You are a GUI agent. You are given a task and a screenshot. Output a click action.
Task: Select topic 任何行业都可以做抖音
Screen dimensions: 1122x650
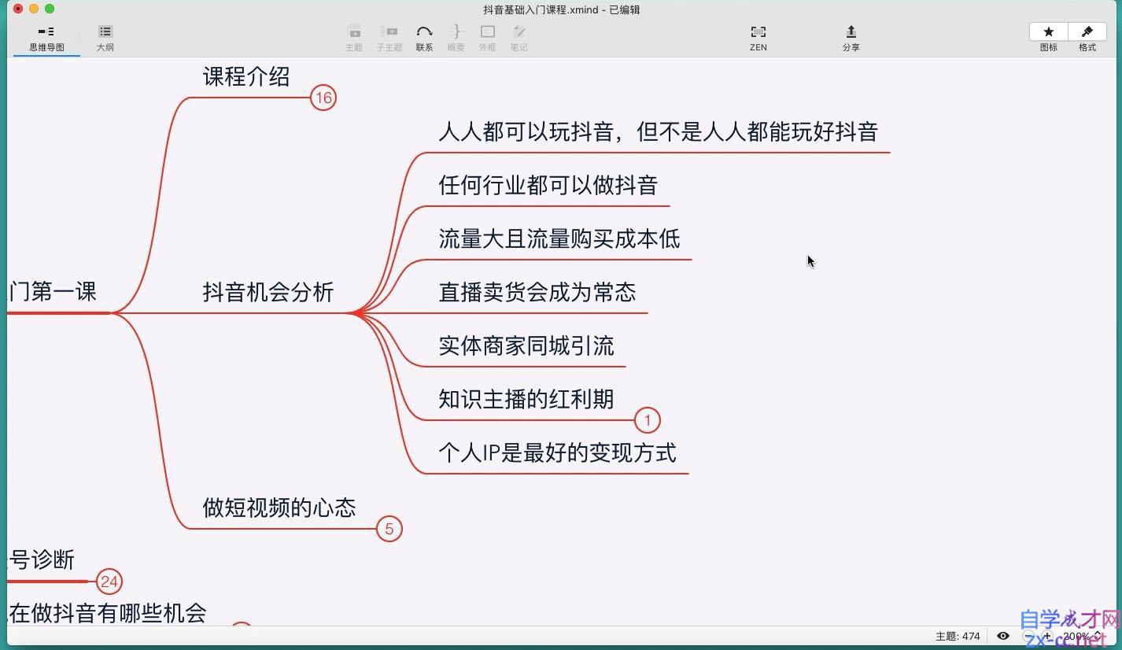548,185
